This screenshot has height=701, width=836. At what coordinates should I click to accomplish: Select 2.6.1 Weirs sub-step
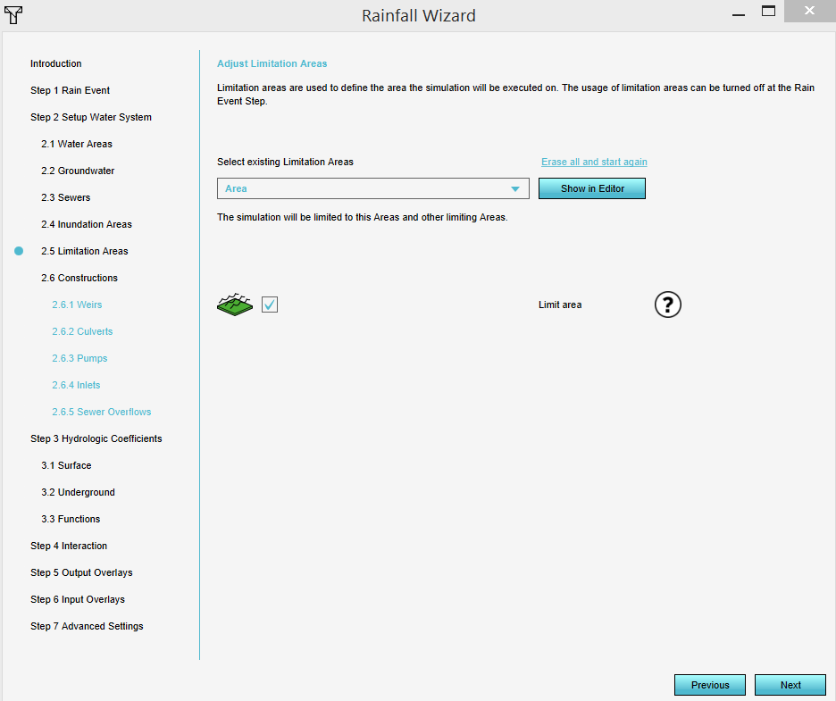[x=77, y=305]
